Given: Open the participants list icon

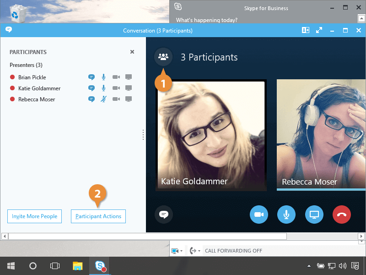Looking at the screenshot, I should click(x=163, y=57).
